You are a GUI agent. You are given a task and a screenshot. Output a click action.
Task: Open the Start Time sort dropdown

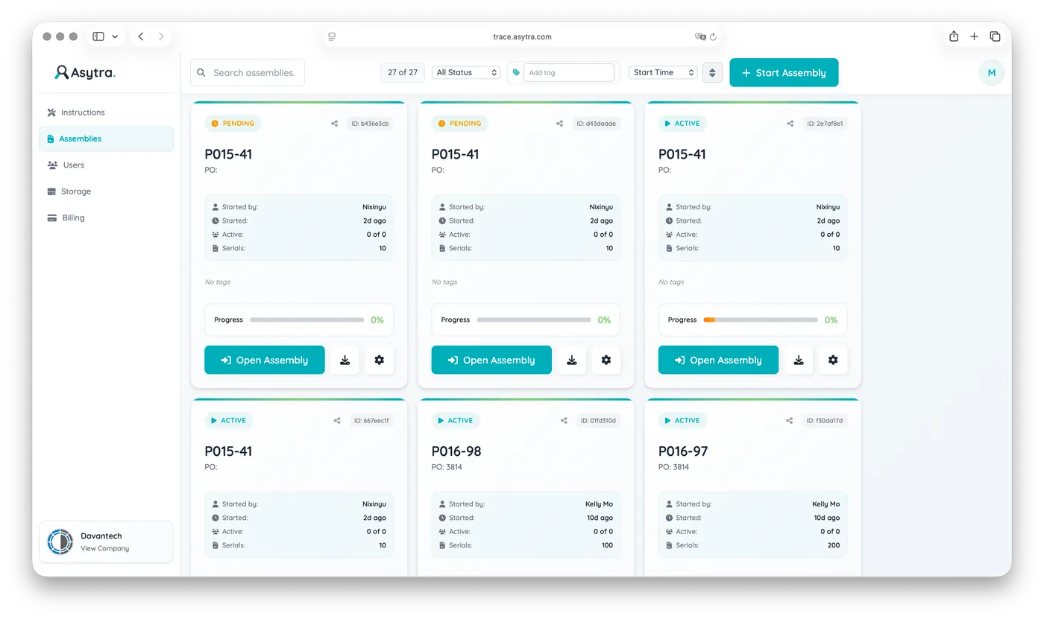coord(663,72)
